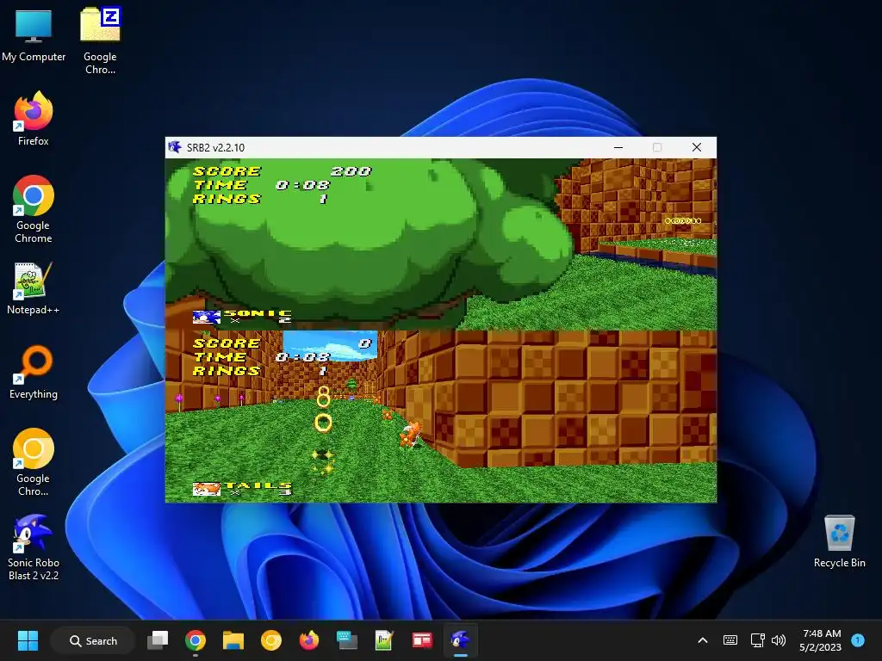This screenshot has height=661, width=882.
Task: Click Tails' lives icon in bottom screen
Action: click(x=206, y=489)
